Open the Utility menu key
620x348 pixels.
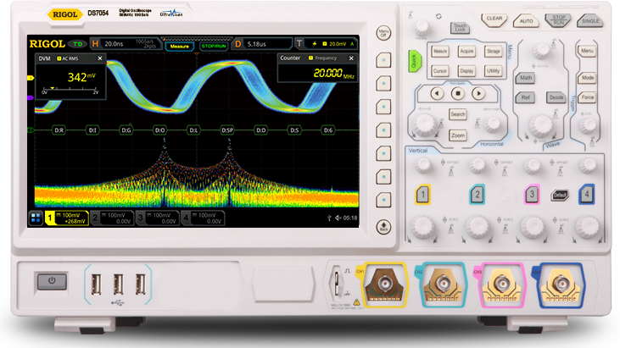click(493, 71)
